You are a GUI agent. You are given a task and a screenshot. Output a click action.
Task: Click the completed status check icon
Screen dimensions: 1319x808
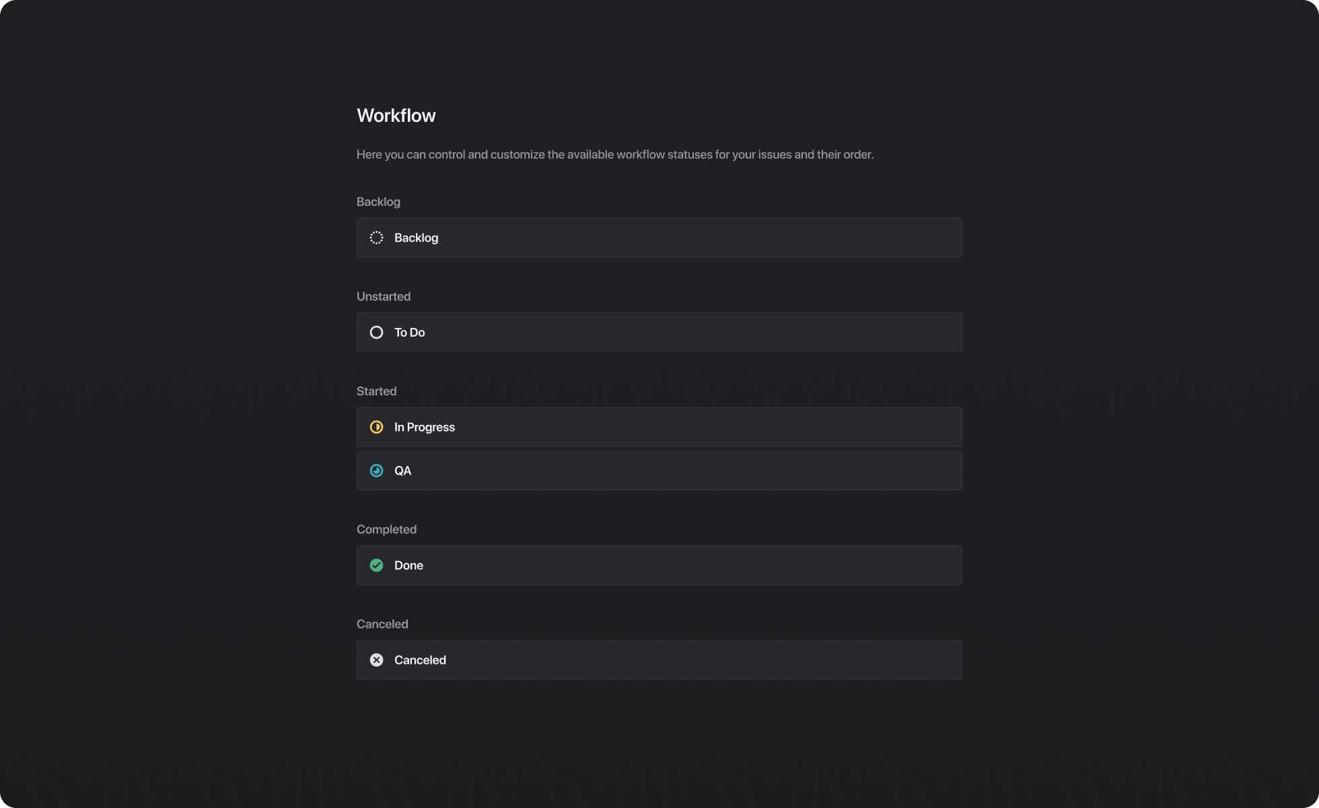pyautogui.click(x=376, y=565)
